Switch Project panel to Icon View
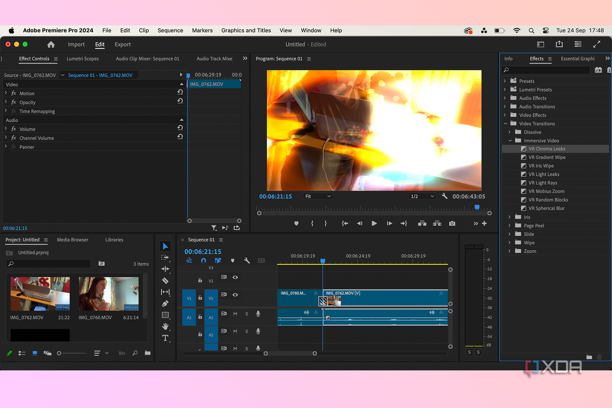Viewport: 612px width, 408px height. point(35,353)
